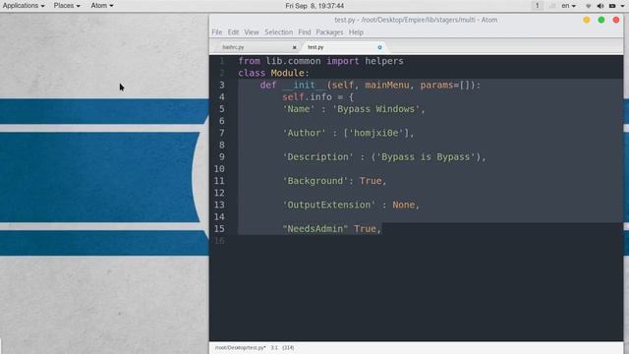This screenshot has height=354, width=629.
Task: Click the battery status icon
Action: pos(612,6)
